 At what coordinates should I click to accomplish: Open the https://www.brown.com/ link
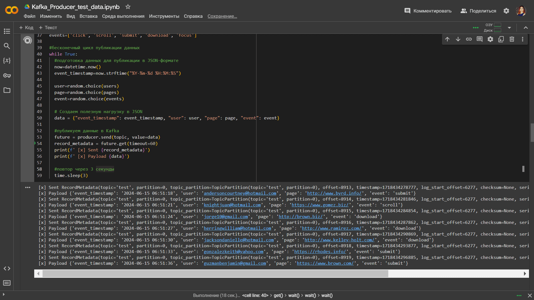point(325,263)
